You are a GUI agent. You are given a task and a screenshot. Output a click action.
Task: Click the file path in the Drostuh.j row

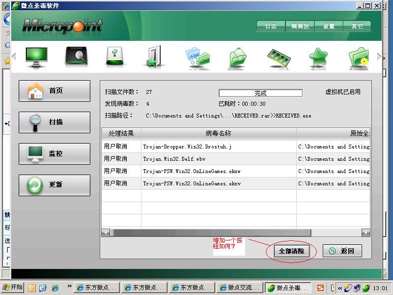[334, 147]
